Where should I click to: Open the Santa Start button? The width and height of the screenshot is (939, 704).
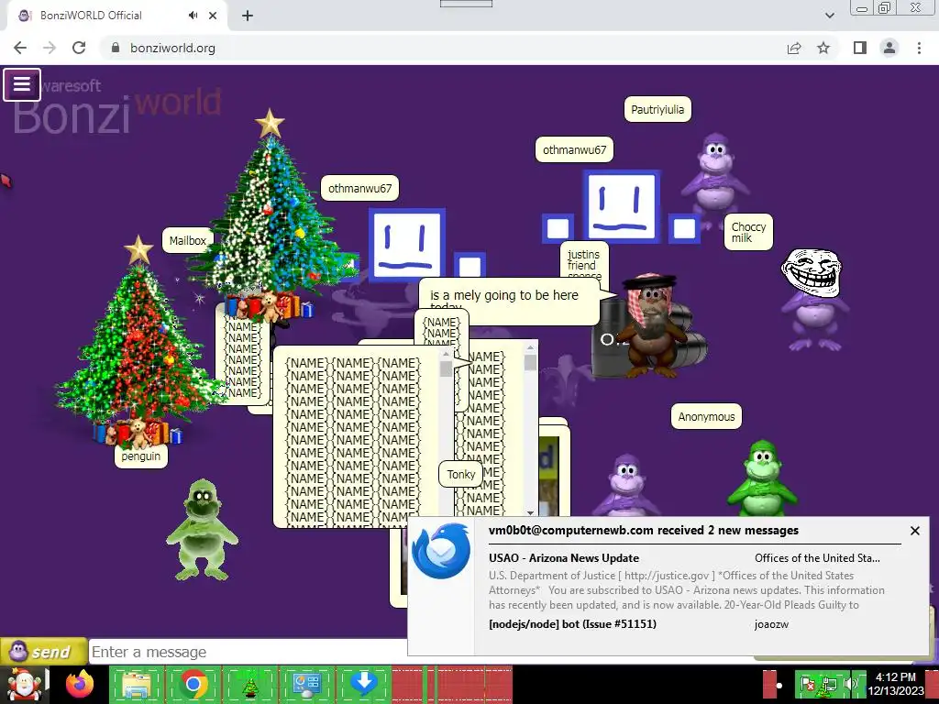24,684
